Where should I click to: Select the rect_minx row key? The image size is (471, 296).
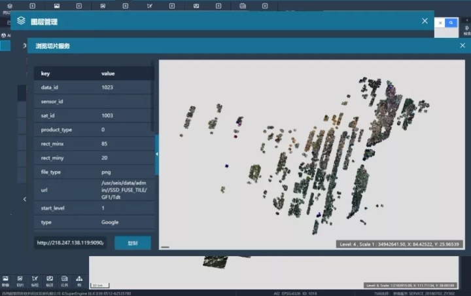click(52, 144)
